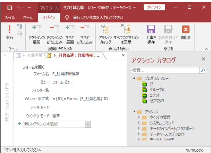
Task: Expand the navigation pane with double chevron
Action: coord(5,55)
